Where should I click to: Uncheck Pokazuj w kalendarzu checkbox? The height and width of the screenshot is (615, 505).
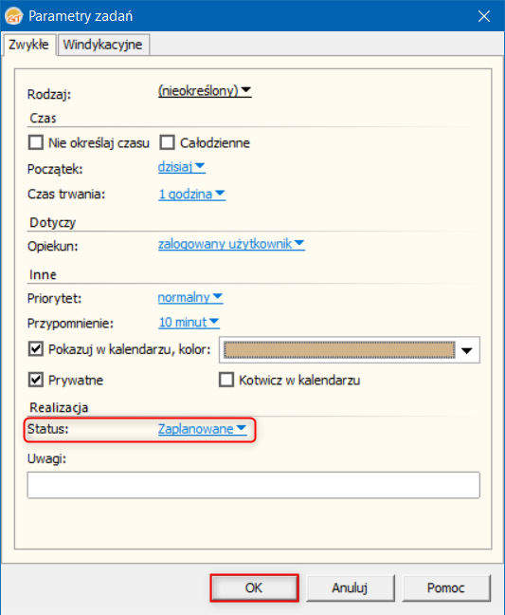coord(36,348)
